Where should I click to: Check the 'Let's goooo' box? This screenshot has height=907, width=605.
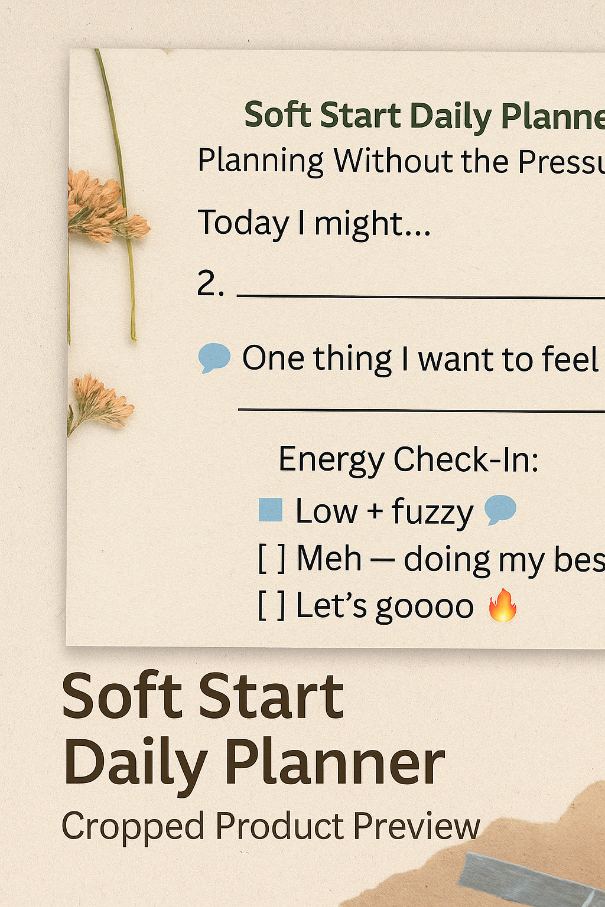pyautogui.click(x=272, y=606)
